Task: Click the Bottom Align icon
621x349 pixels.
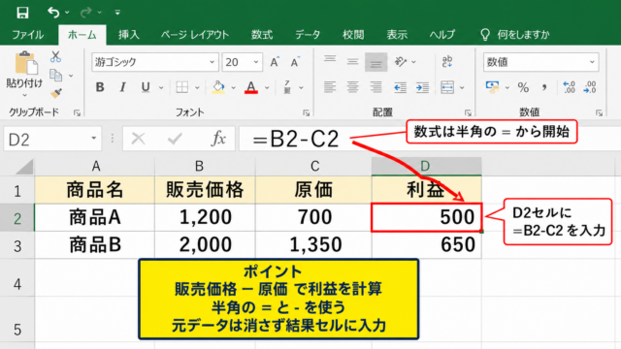Action: [x=376, y=62]
